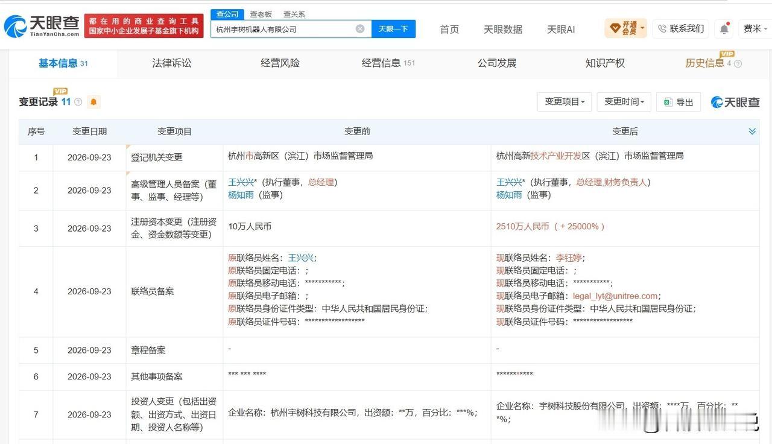
Task: Open 天眼AI navigation item
Action: coord(561,29)
